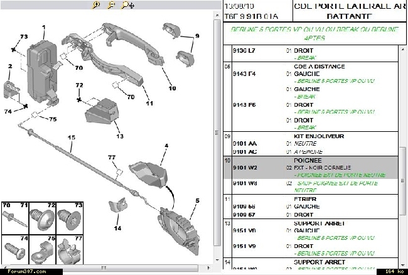Viewport: 408px width, 275px height.
Task: Click the diagram horizontal scroll right arrow
Action: (x=208, y=267)
